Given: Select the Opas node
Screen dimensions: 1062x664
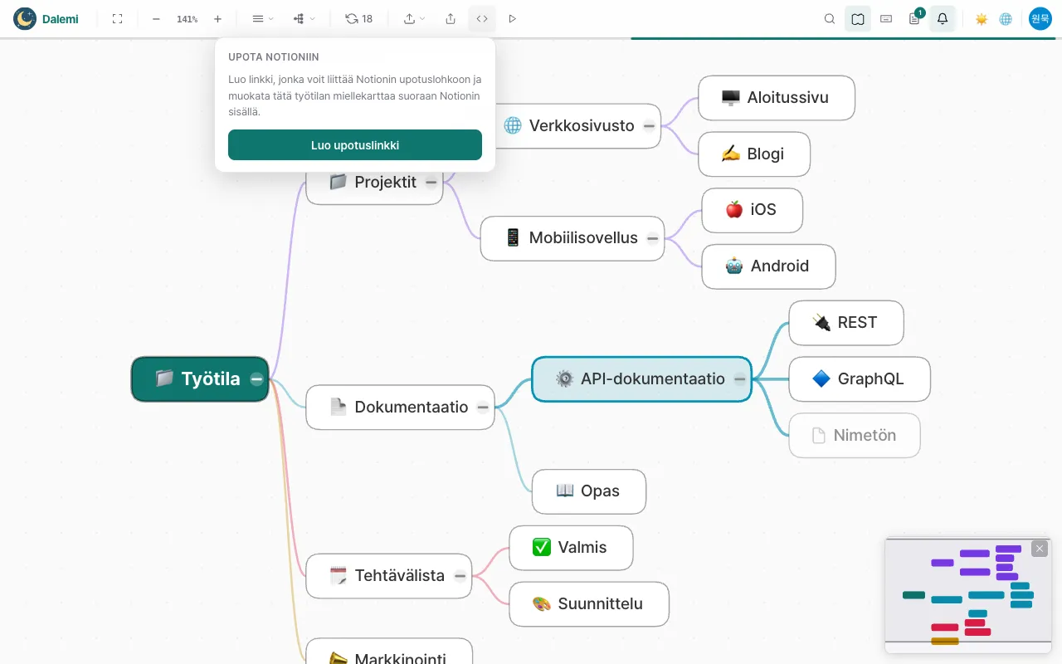Looking at the screenshot, I should 589,491.
